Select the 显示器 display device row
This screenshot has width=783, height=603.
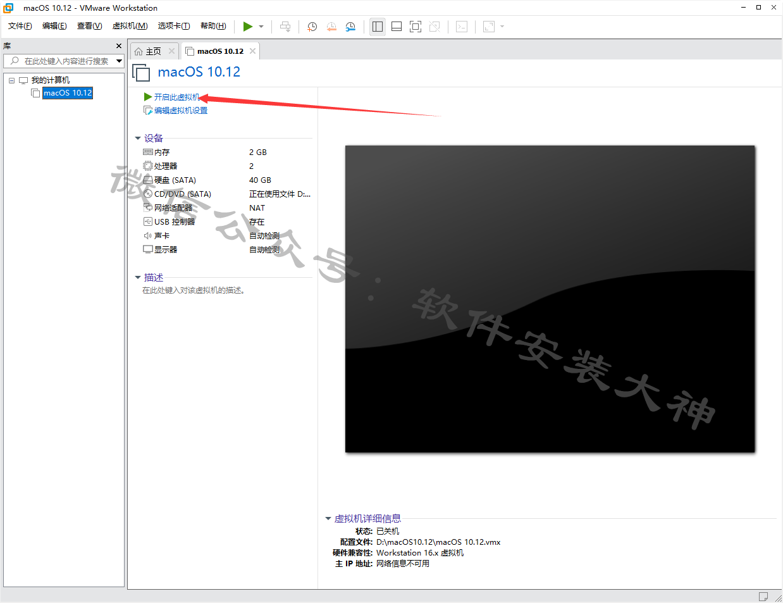click(x=228, y=250)
